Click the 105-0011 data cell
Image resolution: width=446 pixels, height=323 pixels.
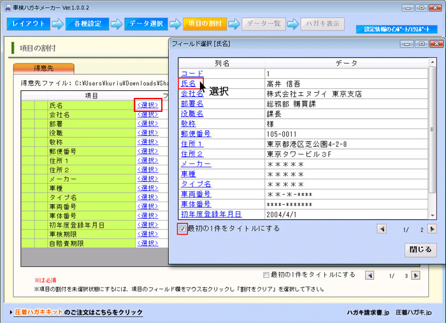tap(347, 134)
